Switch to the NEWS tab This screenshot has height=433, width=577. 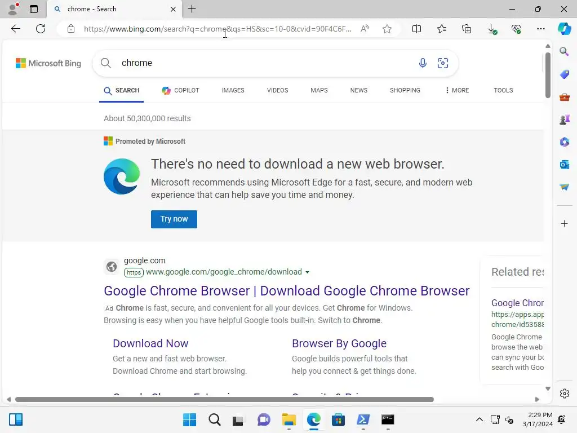pos(359,90)
